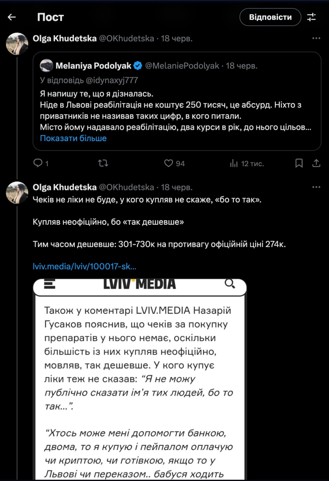Image resolution: width=329 pixels, height=481 pixels.
Task: Expand quoted post with Показати більше
Action: click(73, 138)
